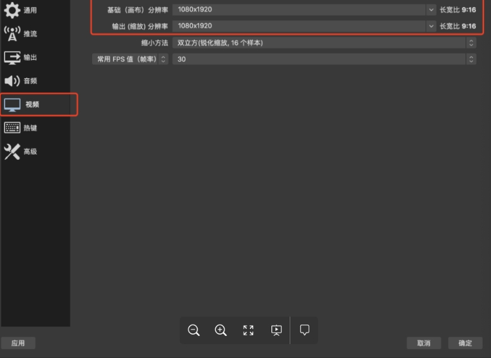This screenshot has width=491, height=358.
Task: Expand the 基础（画布）分辨率 dropdown arrow
Action: (x=431, y=9)
